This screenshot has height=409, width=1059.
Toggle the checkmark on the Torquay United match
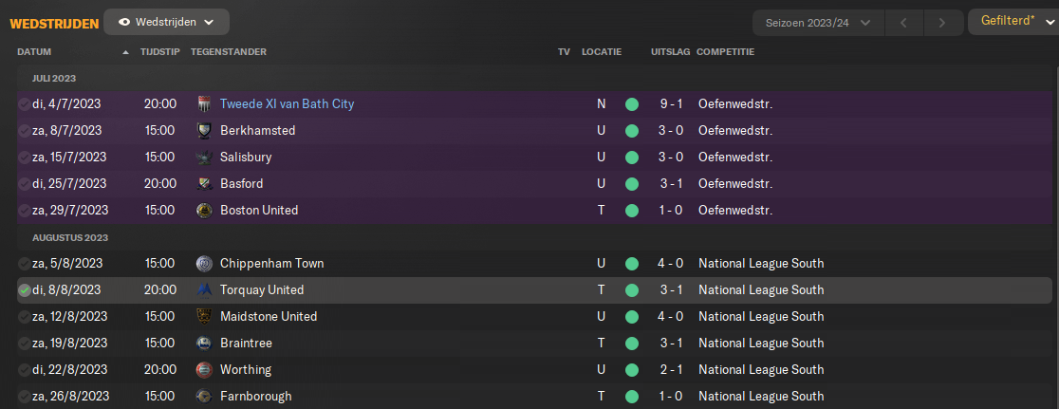(x=25, y=290)
